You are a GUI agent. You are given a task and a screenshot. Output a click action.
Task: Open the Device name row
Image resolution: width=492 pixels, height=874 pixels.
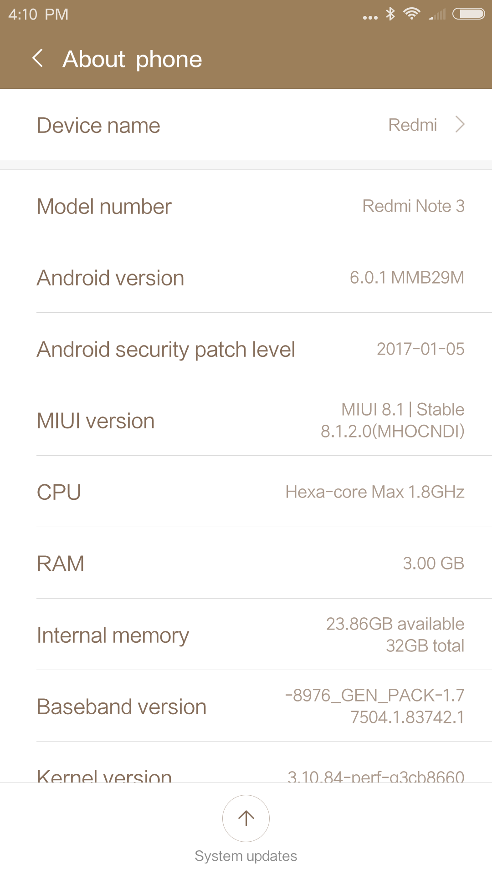click(x=246, y=125)
